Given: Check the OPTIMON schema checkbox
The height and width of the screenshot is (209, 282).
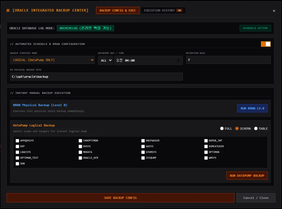Looking at the screenshot, I should point(206,152).
